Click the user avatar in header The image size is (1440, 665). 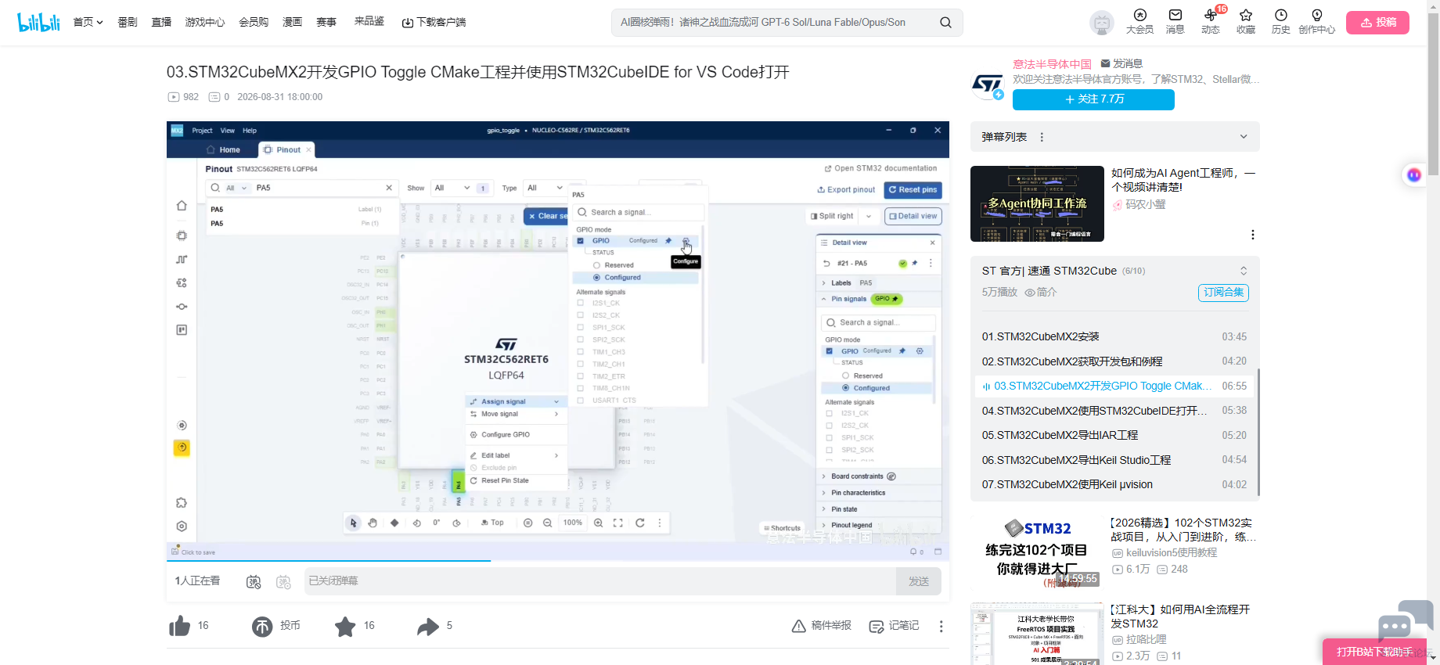pos(1102,23)
